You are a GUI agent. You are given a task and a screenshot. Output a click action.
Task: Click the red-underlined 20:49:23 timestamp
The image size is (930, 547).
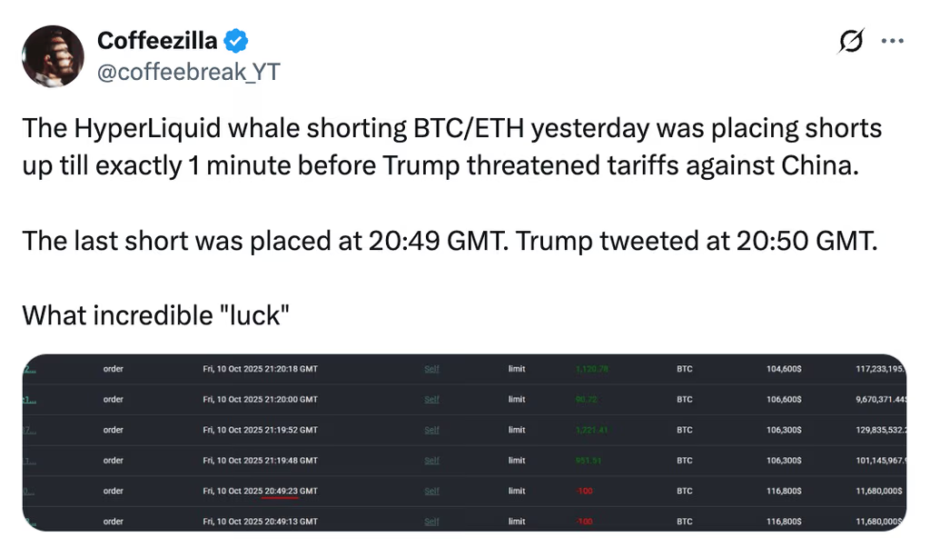280,491
